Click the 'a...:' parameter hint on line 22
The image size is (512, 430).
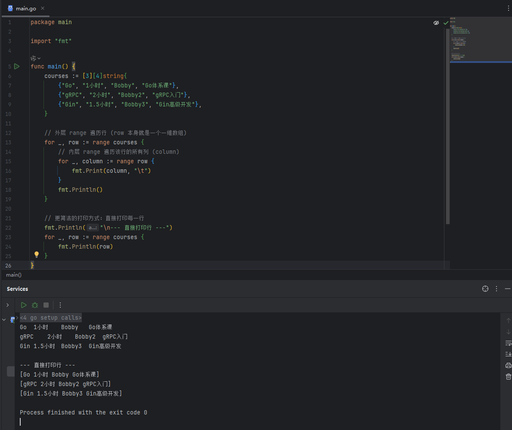[x=93, y=228]
